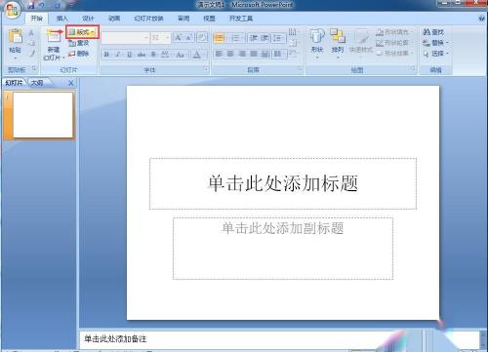The height and width of the screenshot is (352, 488).
Task: Open the Shape Outline (形状轮廓) dropdown
Action: (x=393, y=43)
